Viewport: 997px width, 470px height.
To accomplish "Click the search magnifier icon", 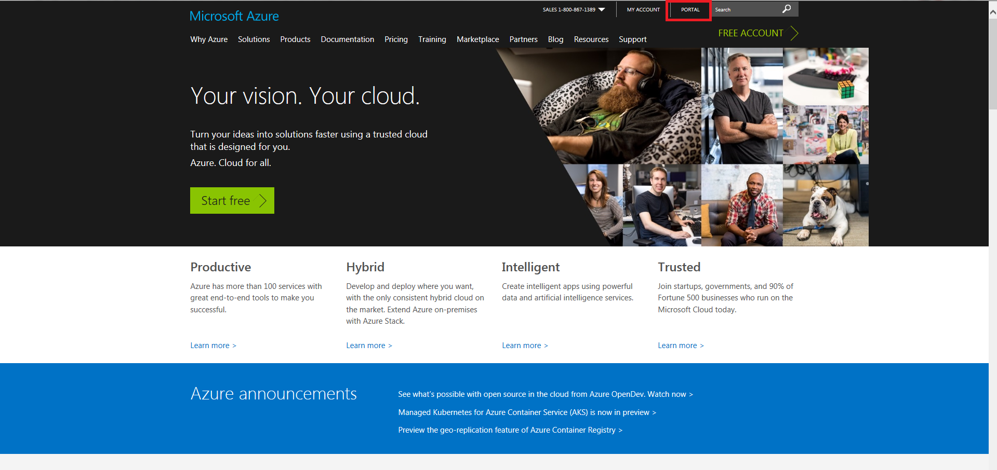I will coord(787,9).
